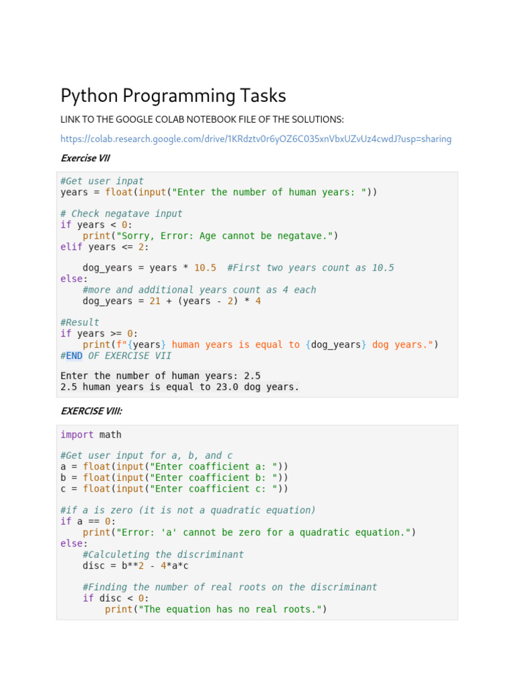Click the '#Get user inpat' comment
Image resolution: width=514 pixels, height=686 pixels.
point(102,181)
